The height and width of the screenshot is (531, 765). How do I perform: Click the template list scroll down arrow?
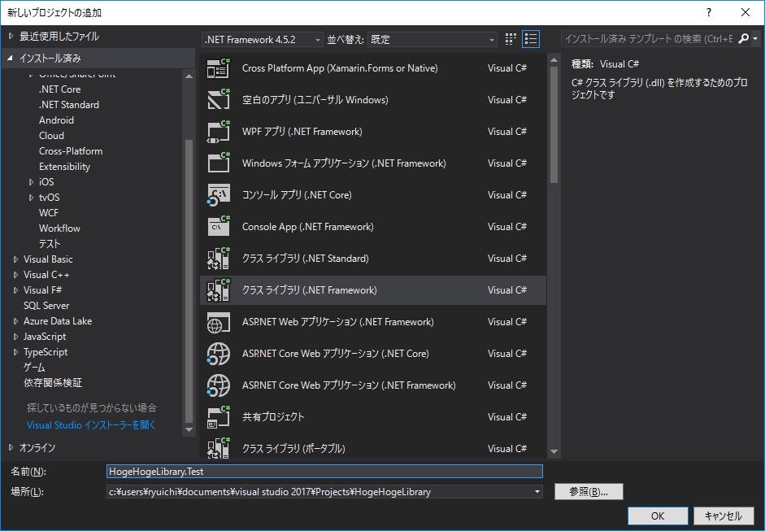[x=554, y=451]
